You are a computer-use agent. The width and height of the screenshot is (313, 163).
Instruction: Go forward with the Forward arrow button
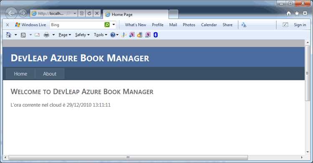point(23,13)
